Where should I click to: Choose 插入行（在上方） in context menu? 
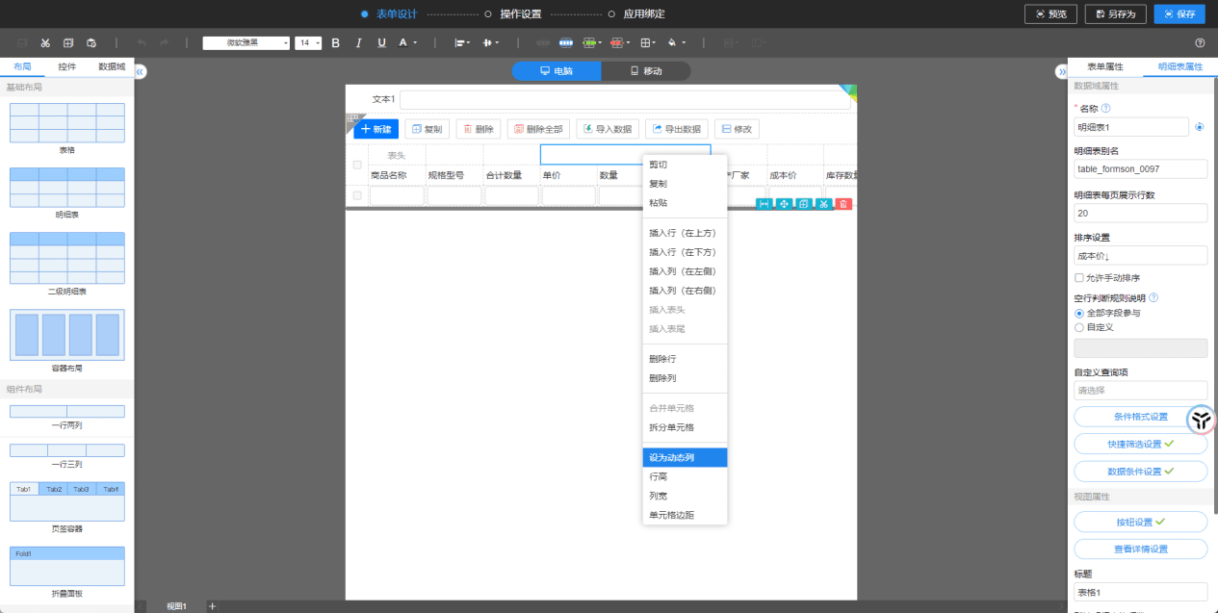[x=685, y=233]
